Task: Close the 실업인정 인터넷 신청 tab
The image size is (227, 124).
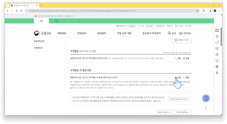Action: coord(37,5)
